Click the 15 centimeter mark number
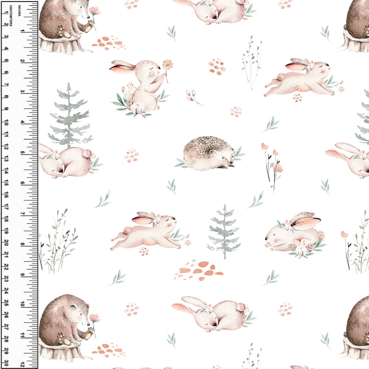Image resolution: width=369 pixels, height=369 pixels. pos(6,183)
